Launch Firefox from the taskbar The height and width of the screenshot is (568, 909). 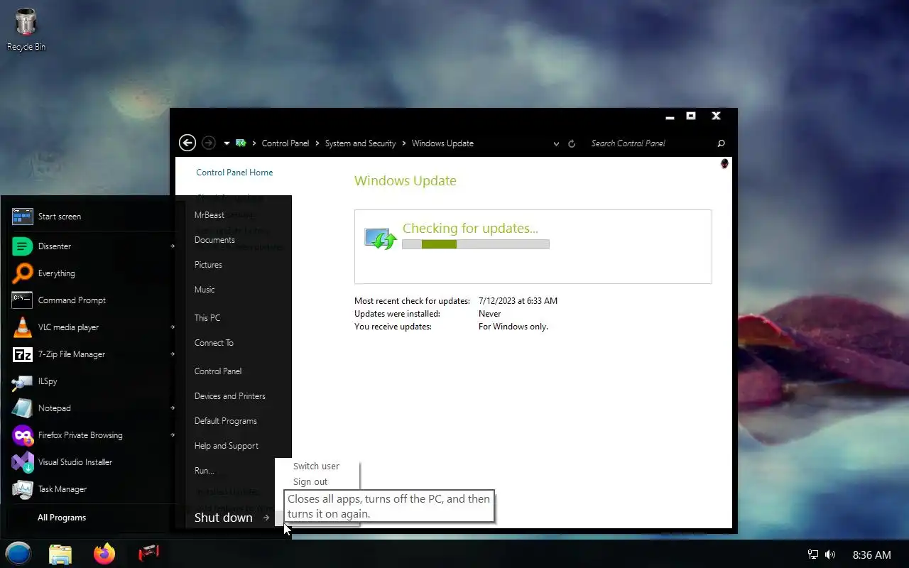(104, 554)
